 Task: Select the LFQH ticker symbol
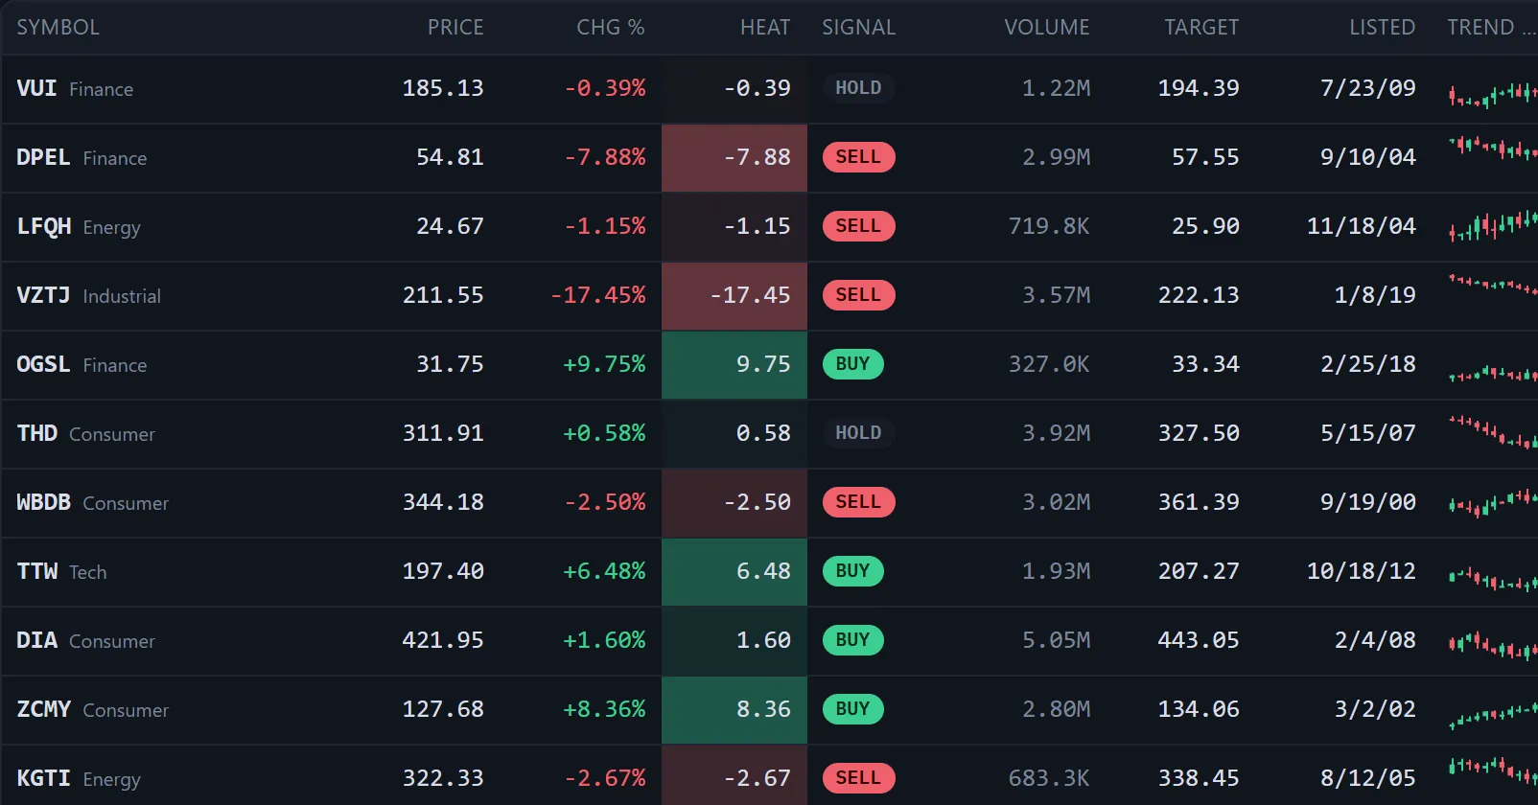(44, 226)
